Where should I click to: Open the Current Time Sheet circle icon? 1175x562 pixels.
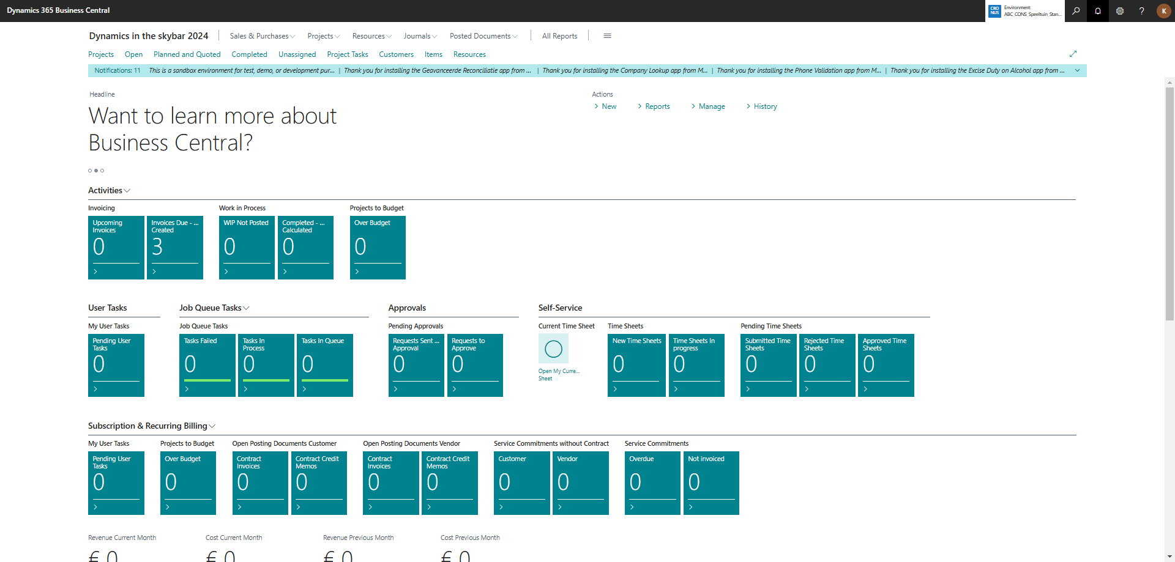553,349
